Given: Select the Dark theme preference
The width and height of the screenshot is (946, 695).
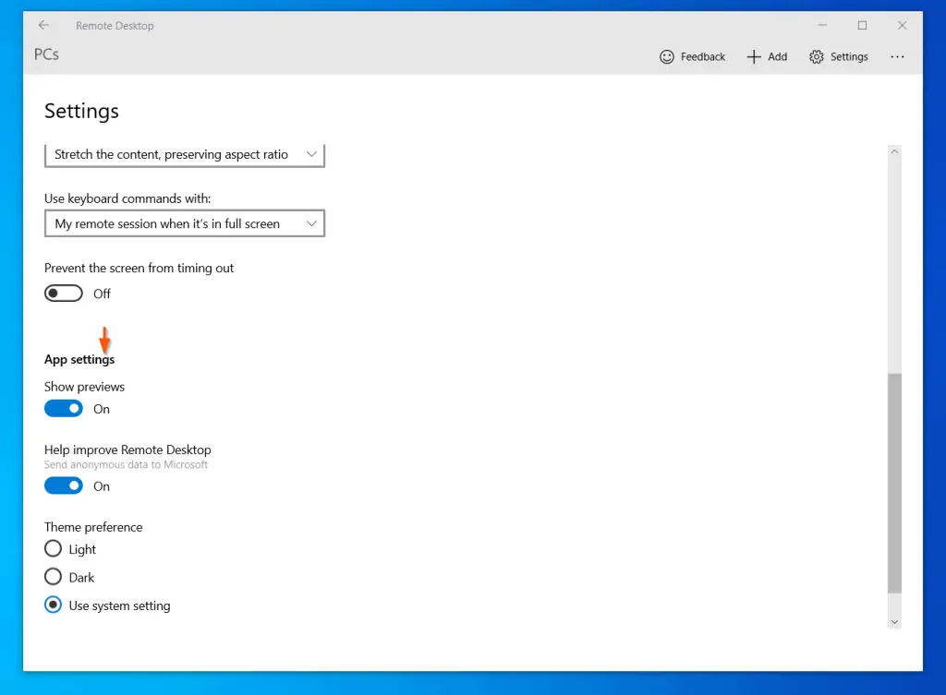Looking at the screenshot, I should 53,576.
